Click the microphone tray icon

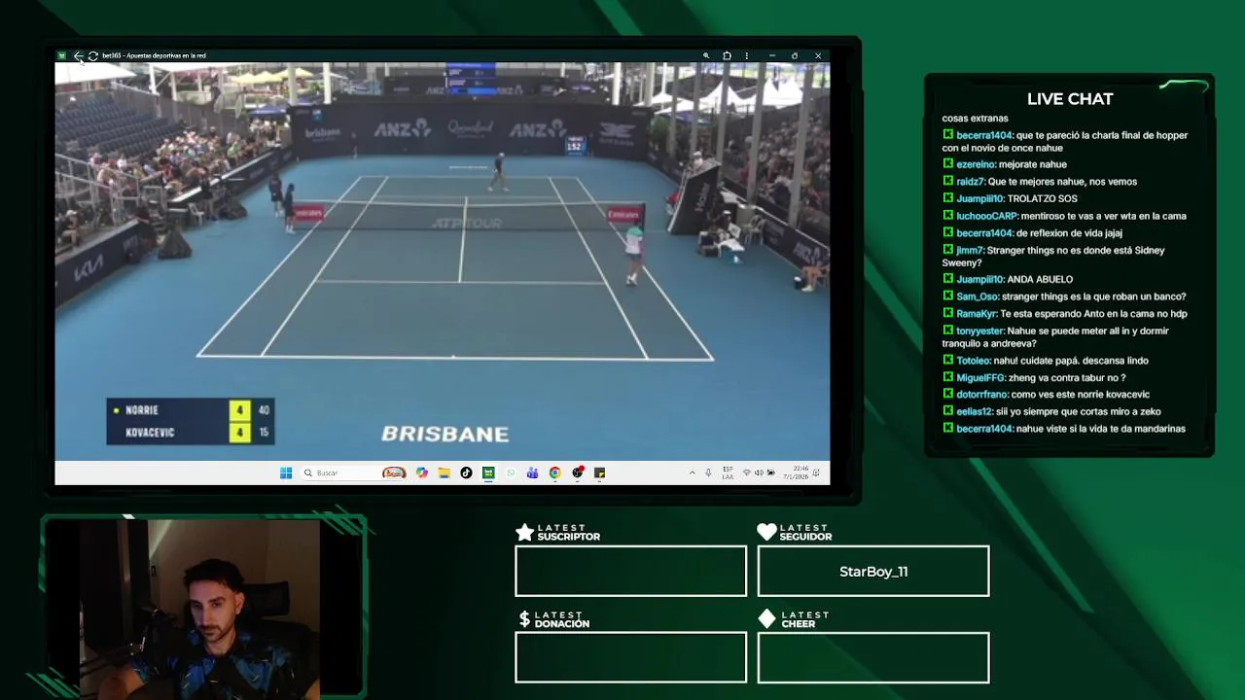[708, 473]
